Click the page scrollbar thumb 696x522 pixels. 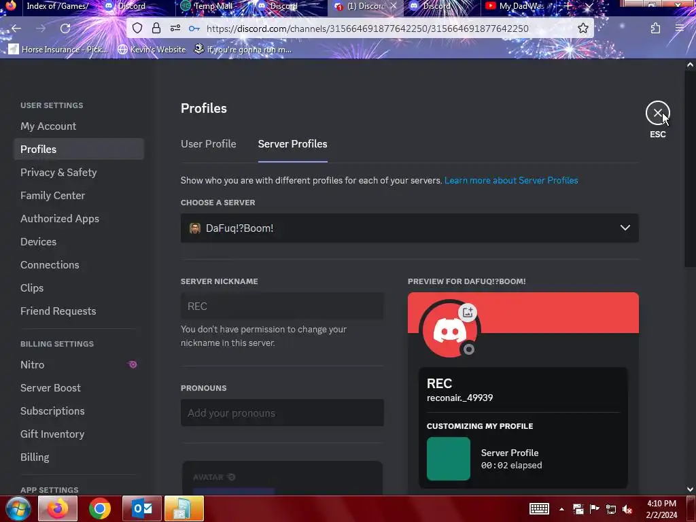point(690,169)
